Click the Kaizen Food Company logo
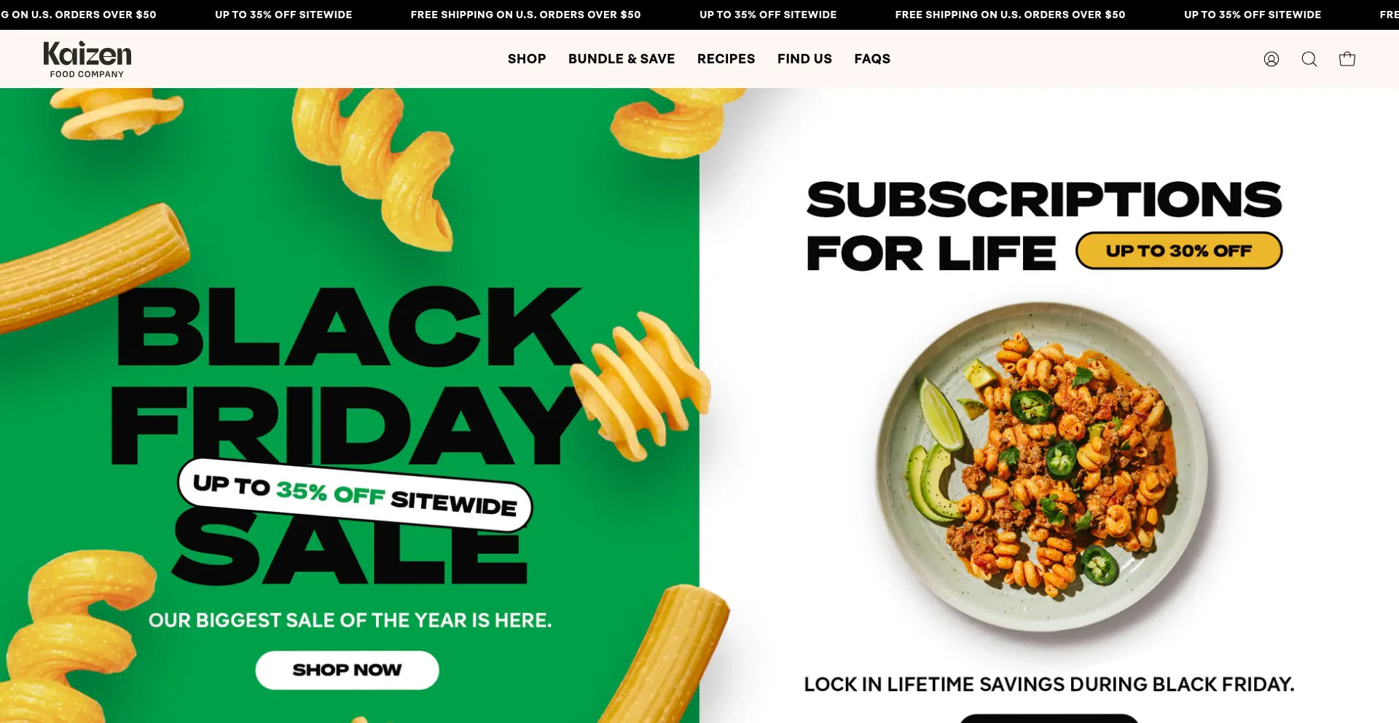The height and width of the screenshot is (723, 1399). click(x=87, y=59)
